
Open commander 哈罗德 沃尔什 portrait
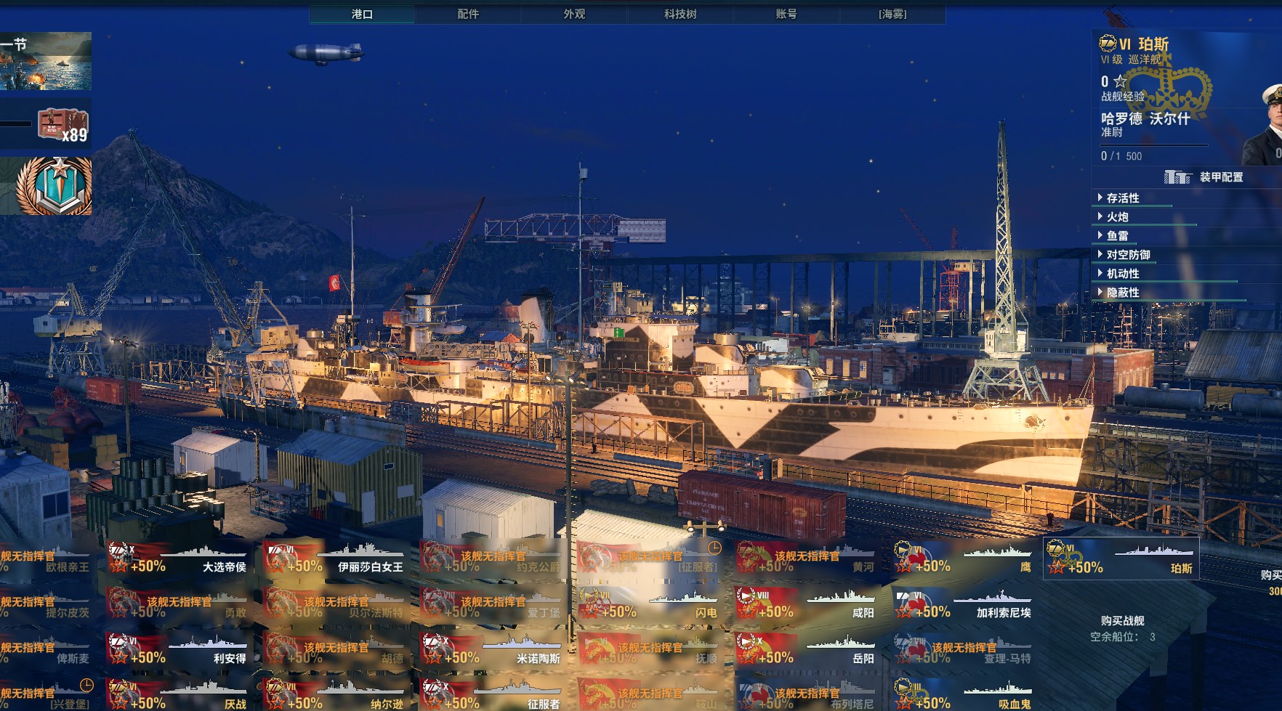click(x=1262, y=123)
